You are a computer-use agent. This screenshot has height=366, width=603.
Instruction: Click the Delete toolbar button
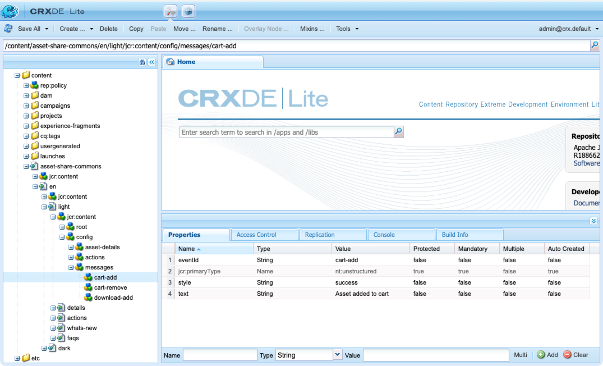tap(108, 29)
